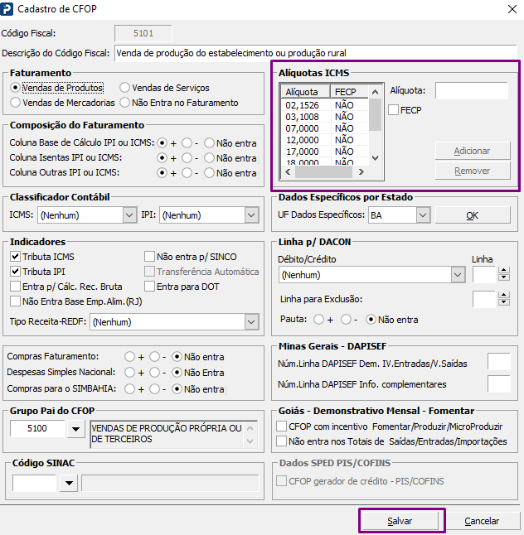
Task: Enable the Entra para DOT checkbox
Action: [x=149, y=286]
